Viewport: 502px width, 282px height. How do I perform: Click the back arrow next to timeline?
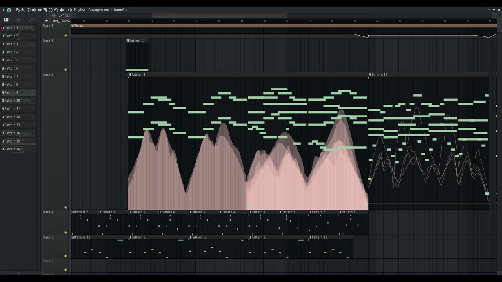click(x=74, y=16)
